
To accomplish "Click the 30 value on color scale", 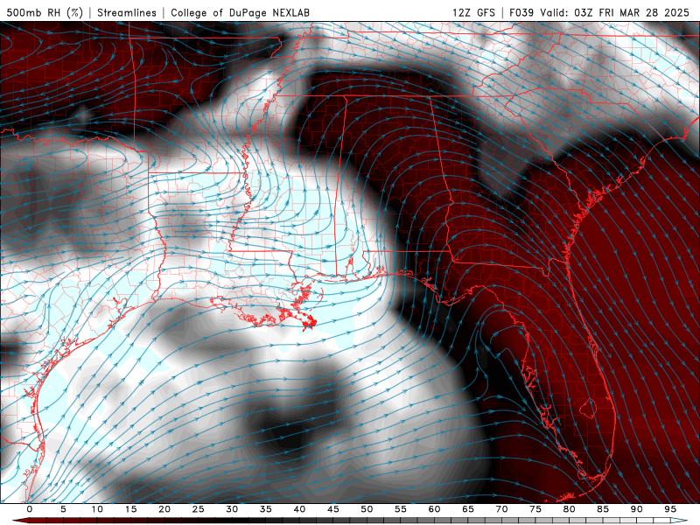I will [232, 509].
